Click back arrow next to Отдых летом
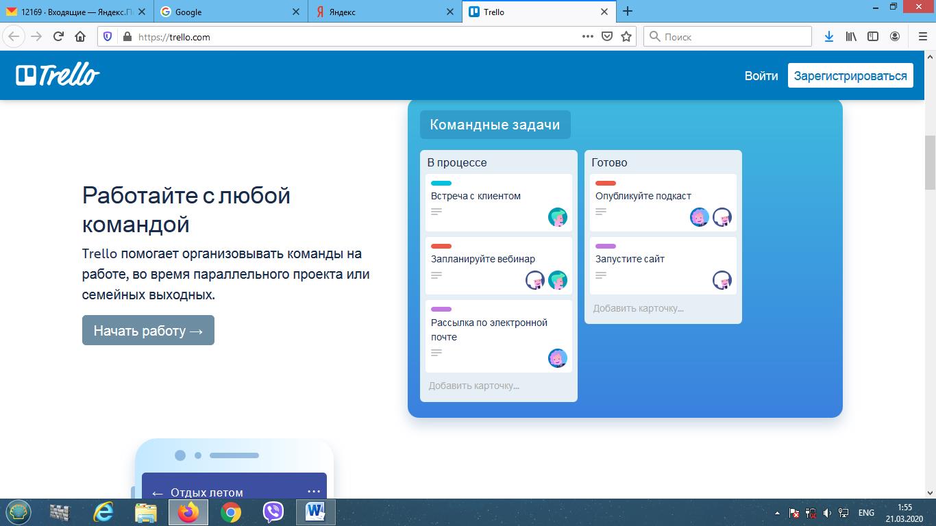This screenshot has height=526, width=936. tap(158, 493)
